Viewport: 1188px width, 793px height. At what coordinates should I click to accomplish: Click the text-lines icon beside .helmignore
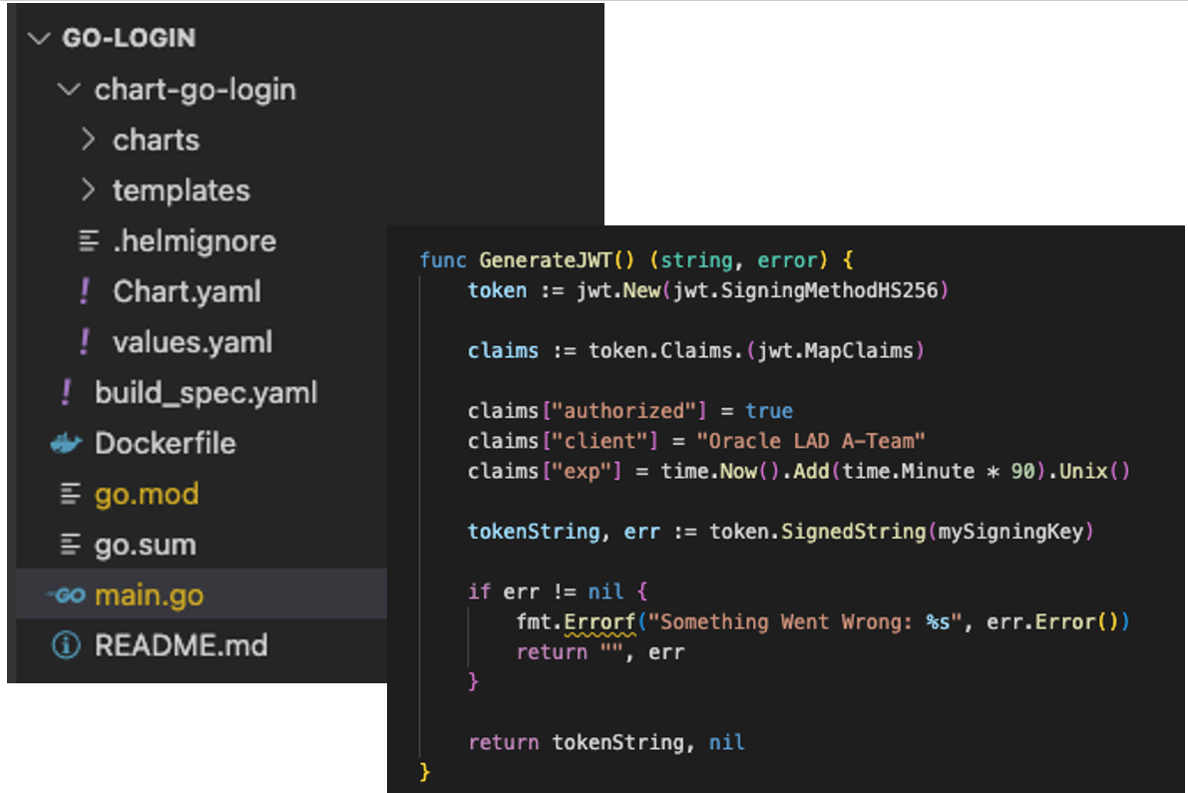pyautogui.click(x=89, y=240)
